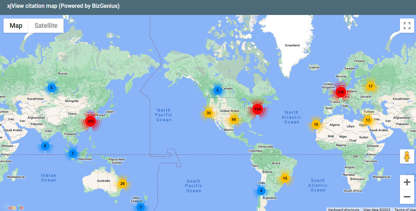Screen dimensions: 416x211
Task: Open the blue 4 marker near Argentina
Action: tap(261, 191)
